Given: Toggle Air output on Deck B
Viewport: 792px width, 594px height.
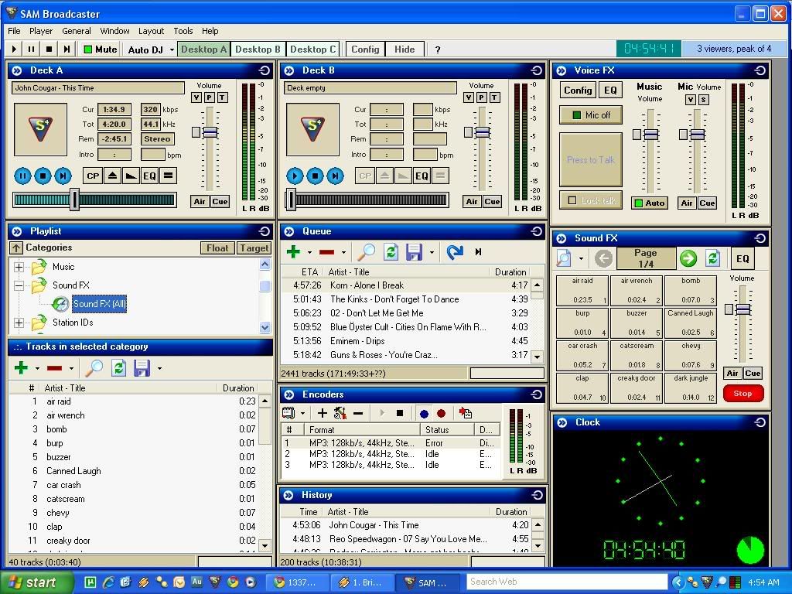Looking at the screenshot, I should (x=472, y=202).
